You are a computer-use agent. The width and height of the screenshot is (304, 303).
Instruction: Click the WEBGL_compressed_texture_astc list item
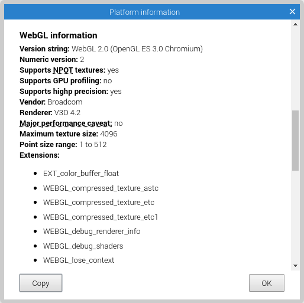(101, 188)
